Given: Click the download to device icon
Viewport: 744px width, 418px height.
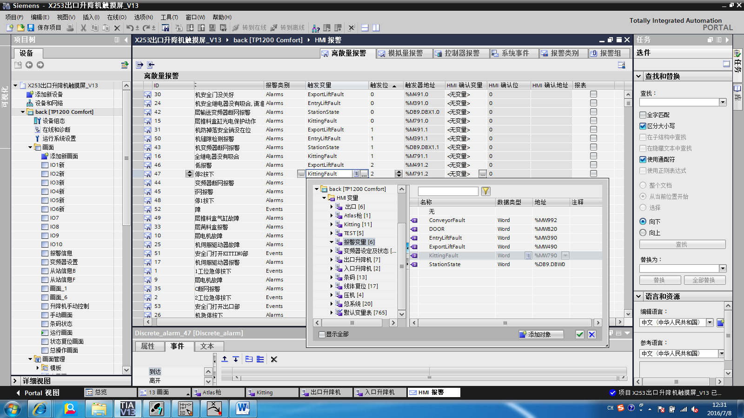Looking at the screenshot, I should tap(190, 28).
